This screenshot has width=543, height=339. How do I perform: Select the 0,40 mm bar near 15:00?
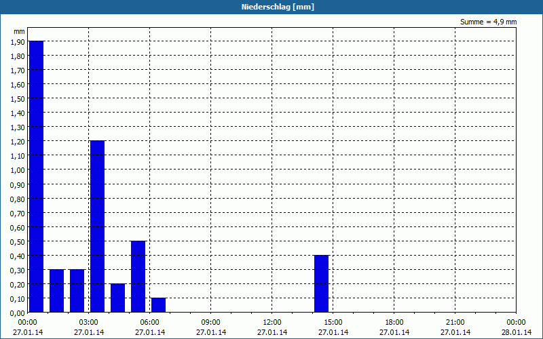point(321,283)
